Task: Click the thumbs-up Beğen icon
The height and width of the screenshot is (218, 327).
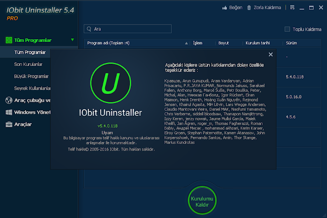Action: coord(225,8)
